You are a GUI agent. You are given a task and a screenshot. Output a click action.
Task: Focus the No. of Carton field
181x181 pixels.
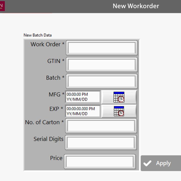click(x=101, y=126)
